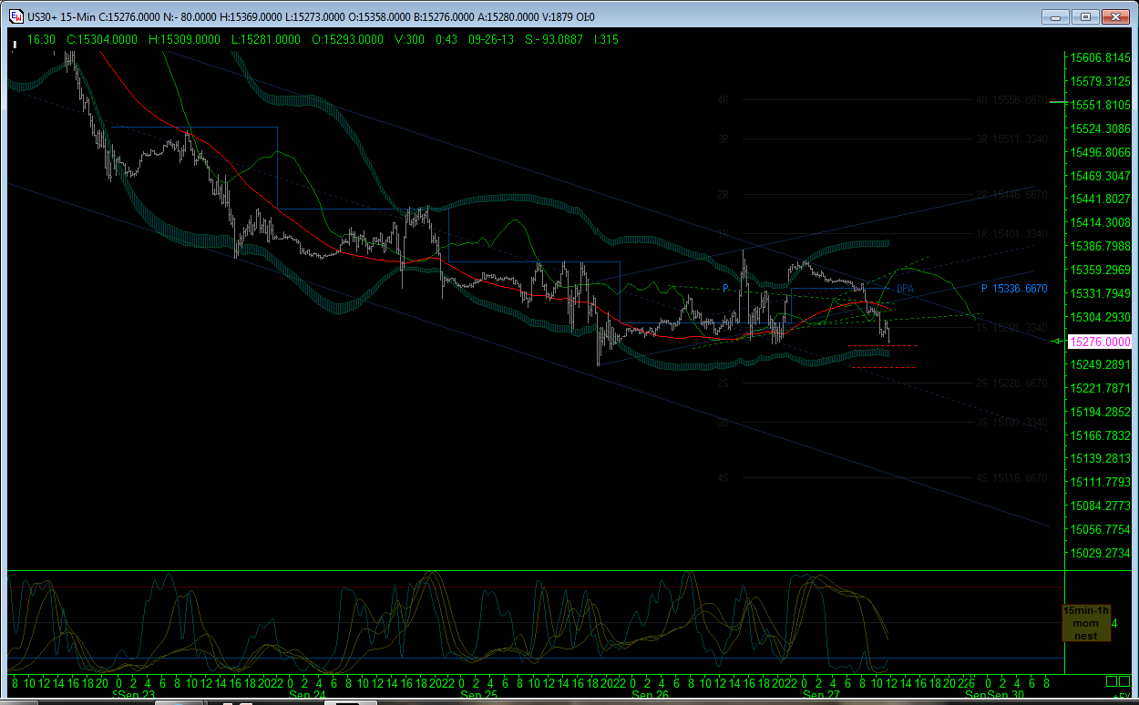Click the support label '3S 15181.3340'

tap(1011, 423)
